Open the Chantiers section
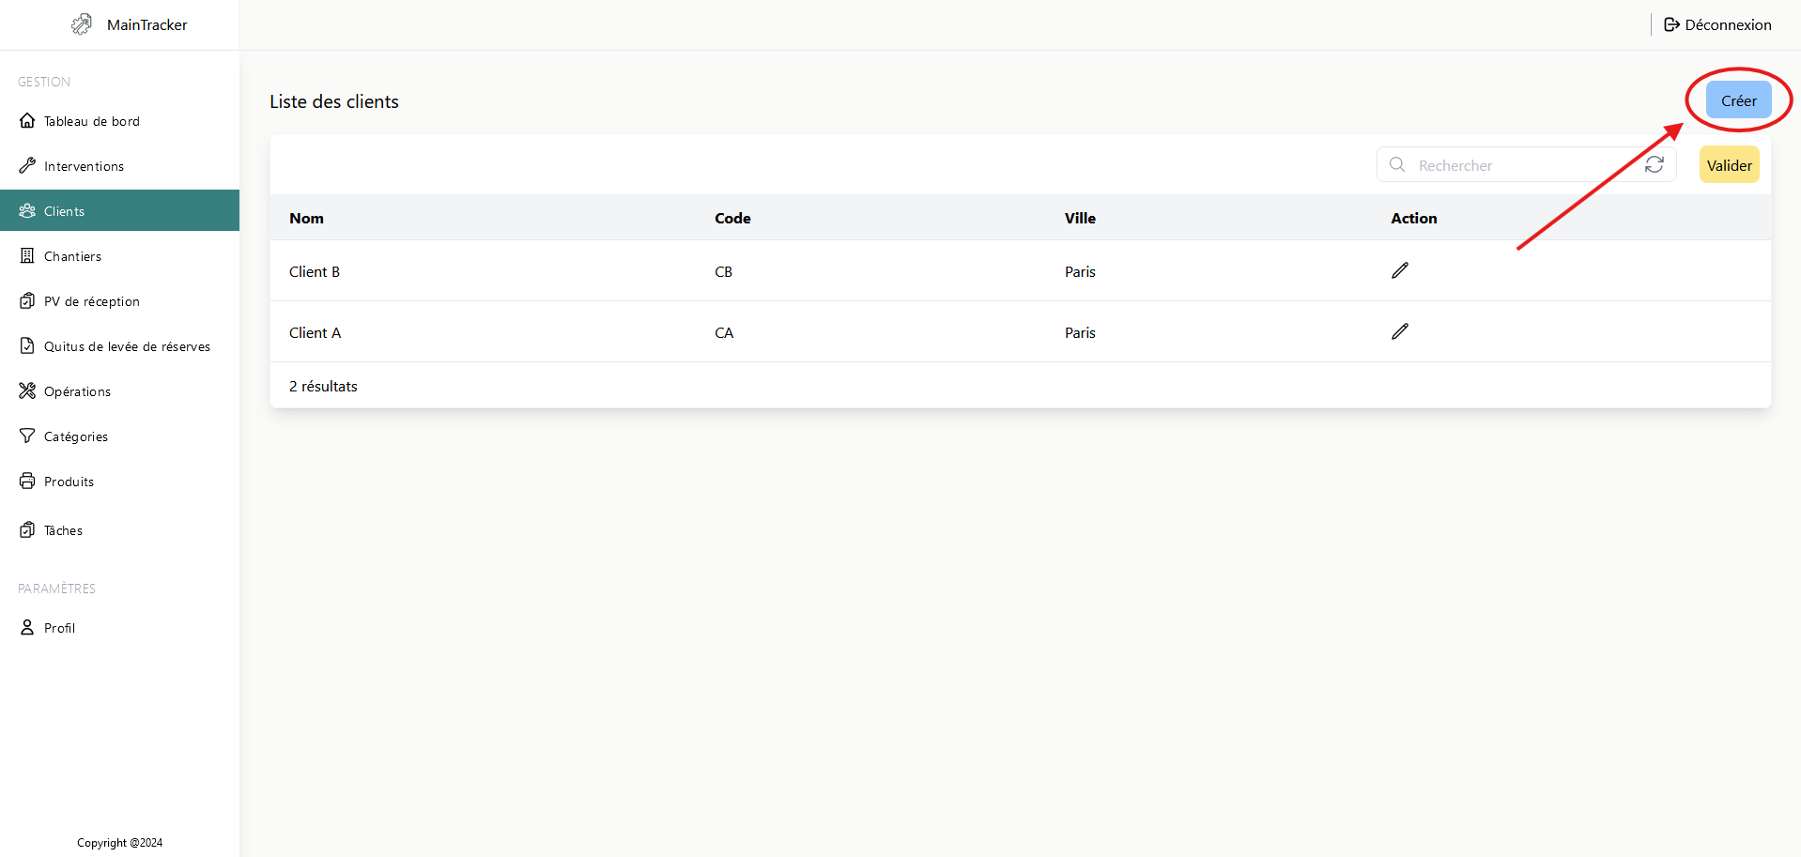This screenshot has height=857, width=1801. (x=72, y=256)
